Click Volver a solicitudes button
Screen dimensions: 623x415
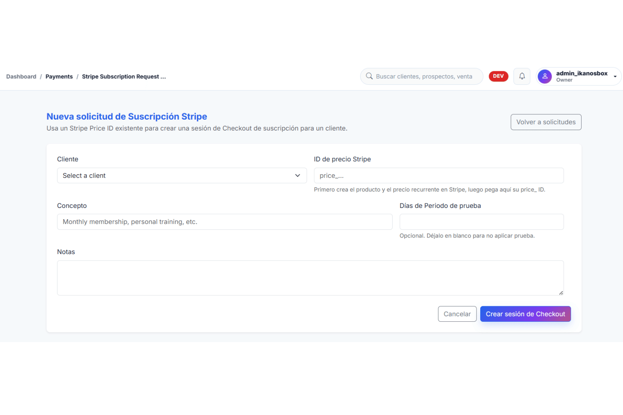coord(546,122)
